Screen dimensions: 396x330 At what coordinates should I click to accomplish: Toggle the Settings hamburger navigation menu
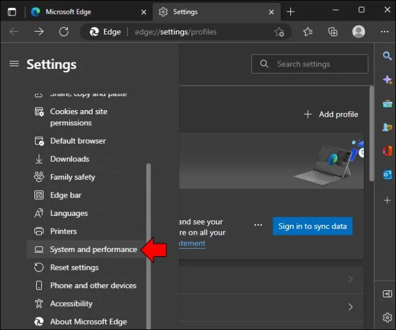14,64
